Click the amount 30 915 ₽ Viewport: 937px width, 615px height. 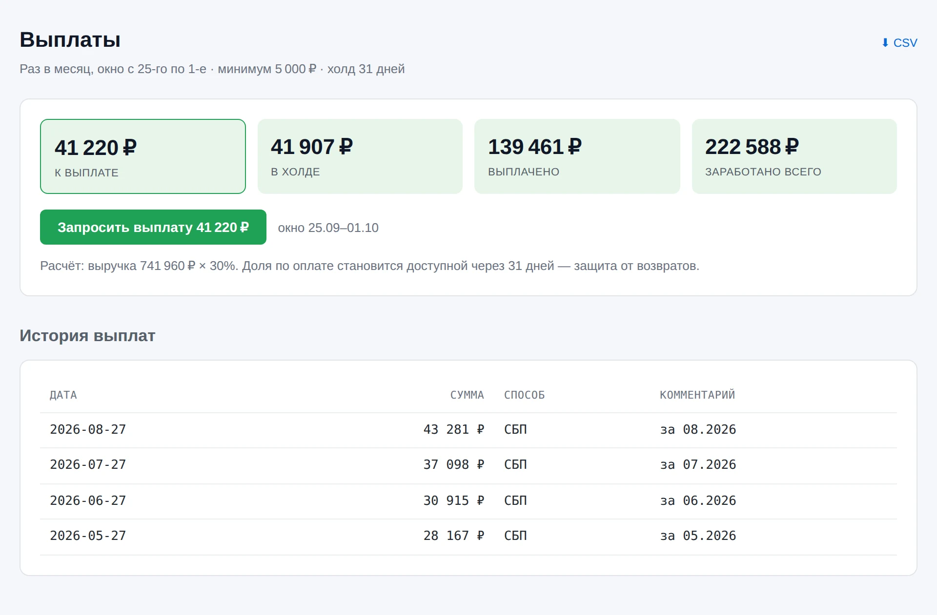tap(454, 500)
